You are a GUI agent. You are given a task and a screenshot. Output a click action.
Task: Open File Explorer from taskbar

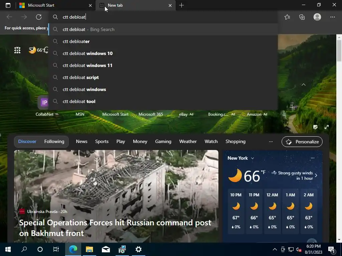click(x=90, y=249)
